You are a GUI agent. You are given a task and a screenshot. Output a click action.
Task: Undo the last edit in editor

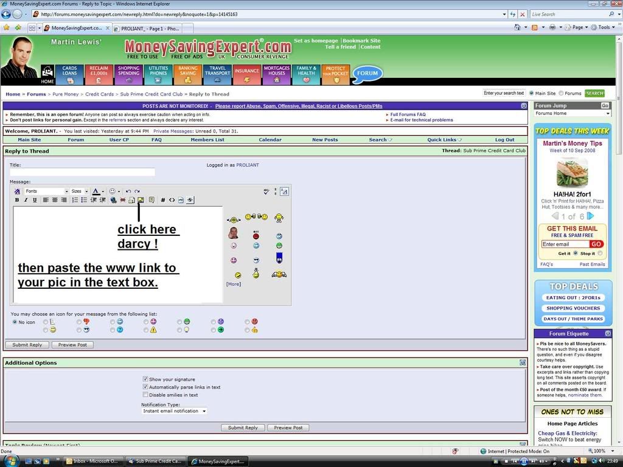point(128,192)
